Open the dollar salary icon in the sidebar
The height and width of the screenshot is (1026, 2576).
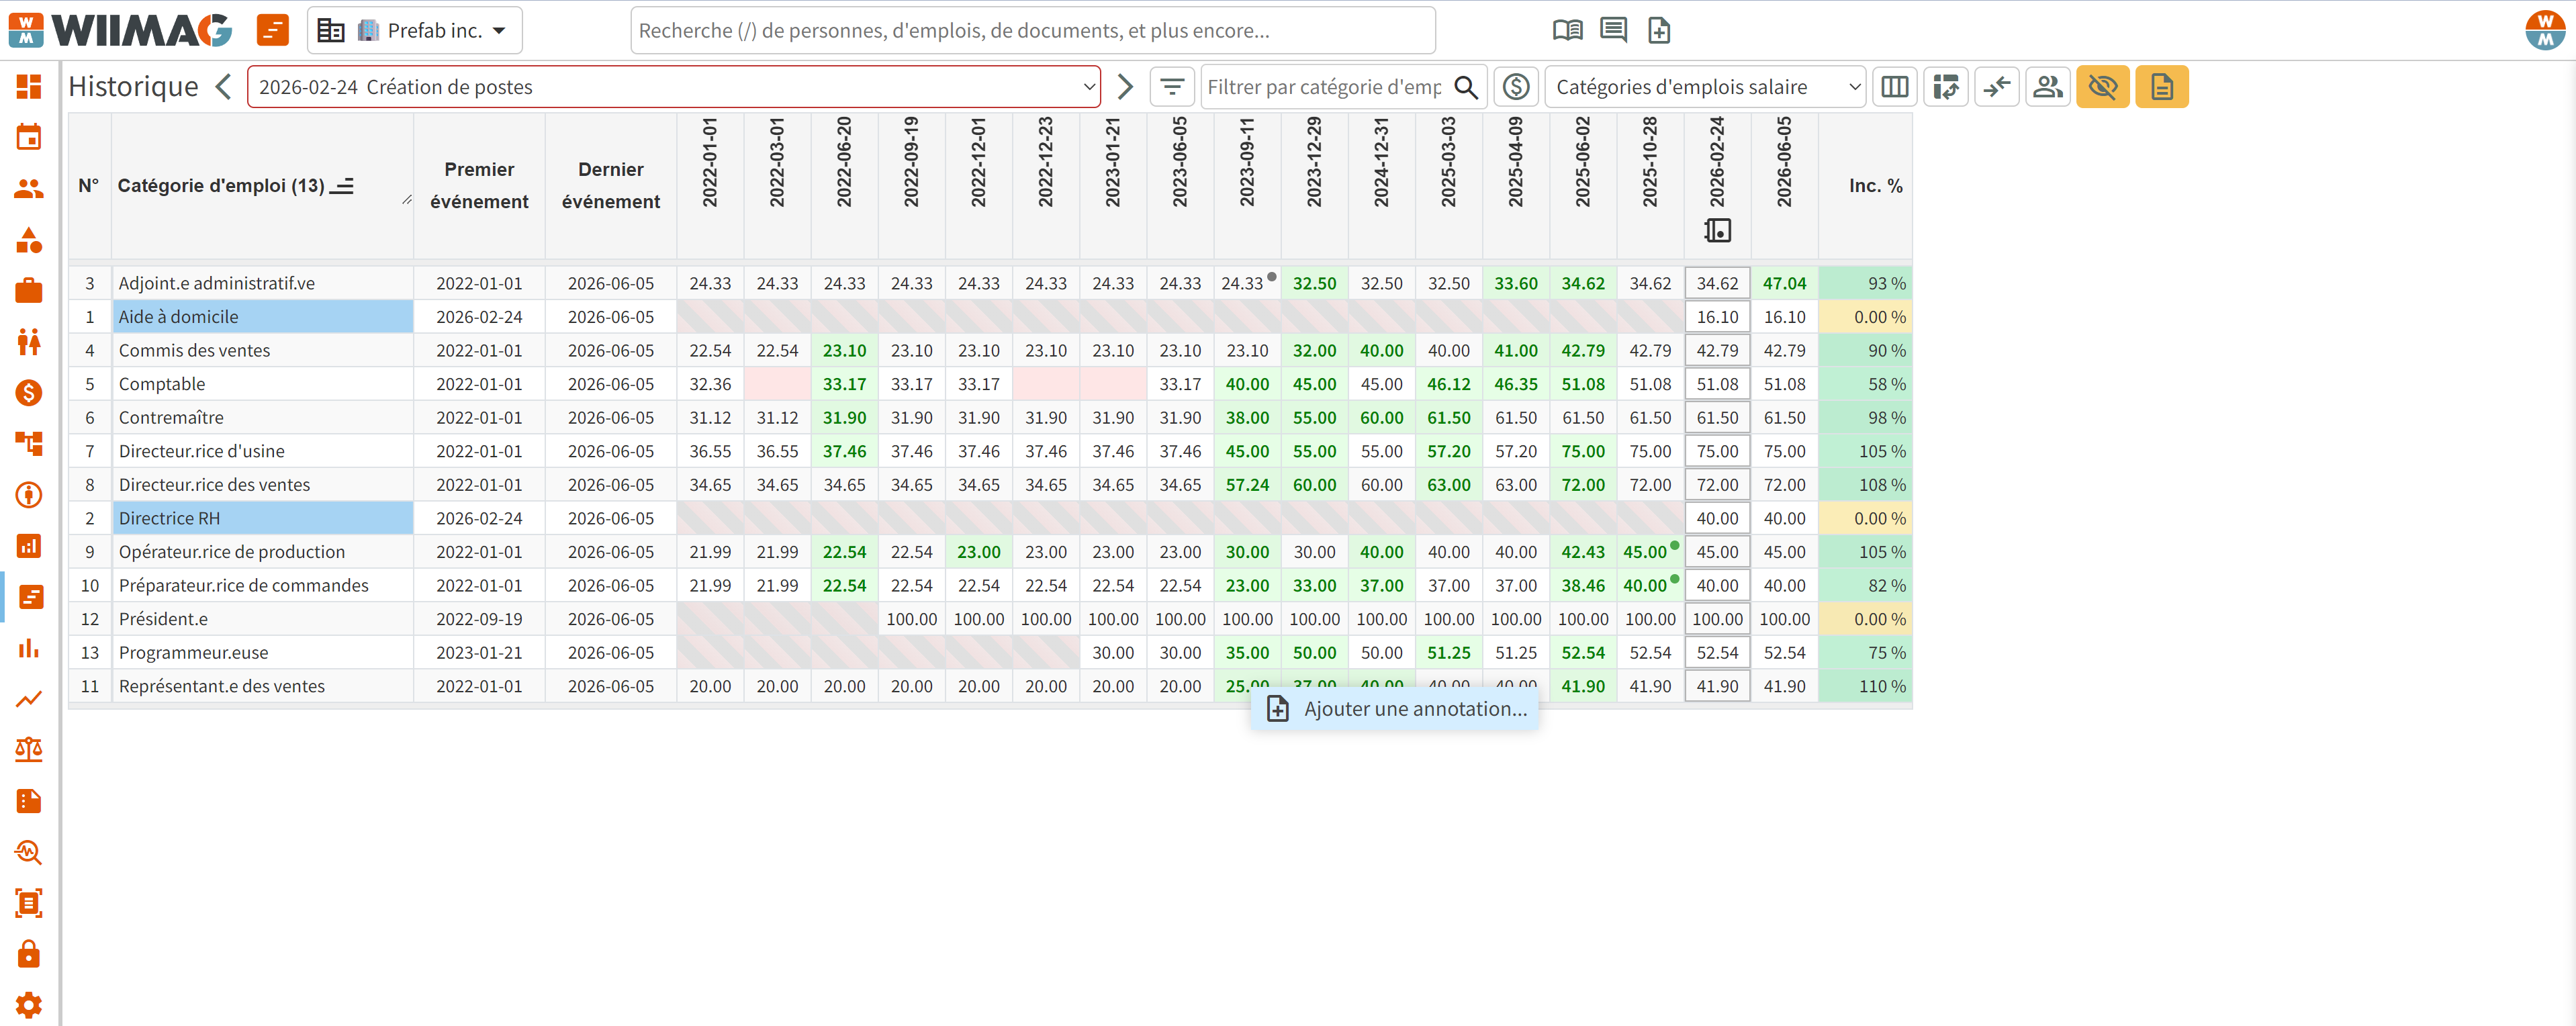(x=29, y=393)
